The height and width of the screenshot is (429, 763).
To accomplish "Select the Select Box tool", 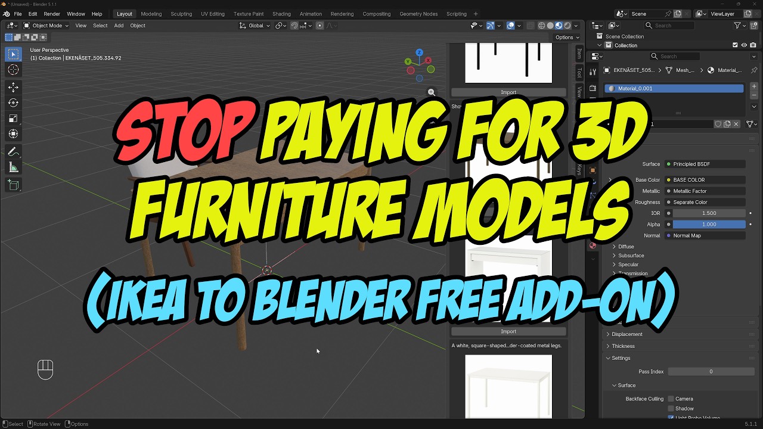I will point(13,54).
